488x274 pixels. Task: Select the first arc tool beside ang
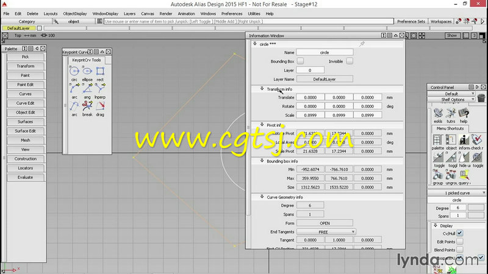[74, 89]
